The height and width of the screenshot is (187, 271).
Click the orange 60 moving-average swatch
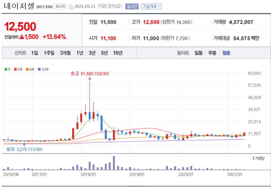pyautogui.click(x=27, y=69)
